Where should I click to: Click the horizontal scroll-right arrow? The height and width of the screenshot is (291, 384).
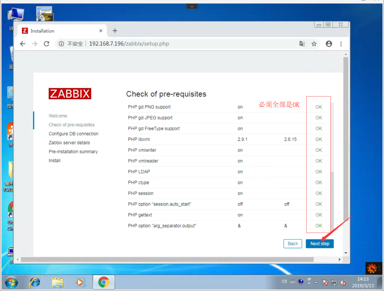[340, 259]
